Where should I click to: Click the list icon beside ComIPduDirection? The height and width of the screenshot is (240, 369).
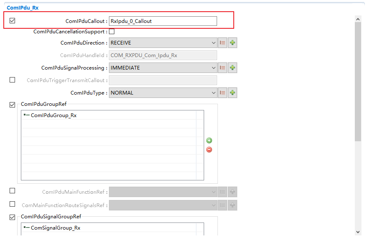[x=222, y=43]
